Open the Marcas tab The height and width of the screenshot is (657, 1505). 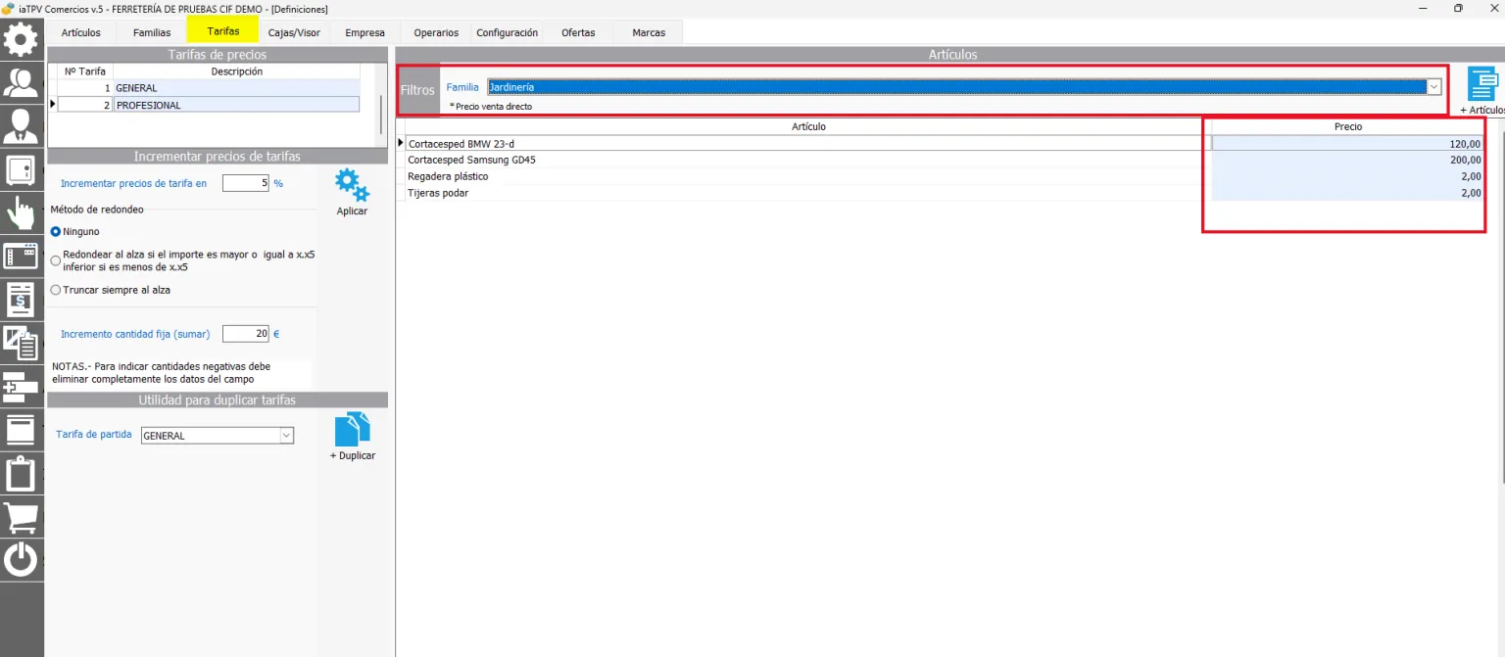[649, 32]
